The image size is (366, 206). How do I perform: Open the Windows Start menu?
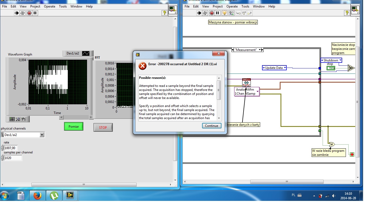click(x=5, y=196)
